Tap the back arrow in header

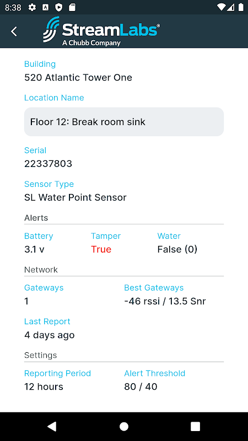[x=14, y=31]
